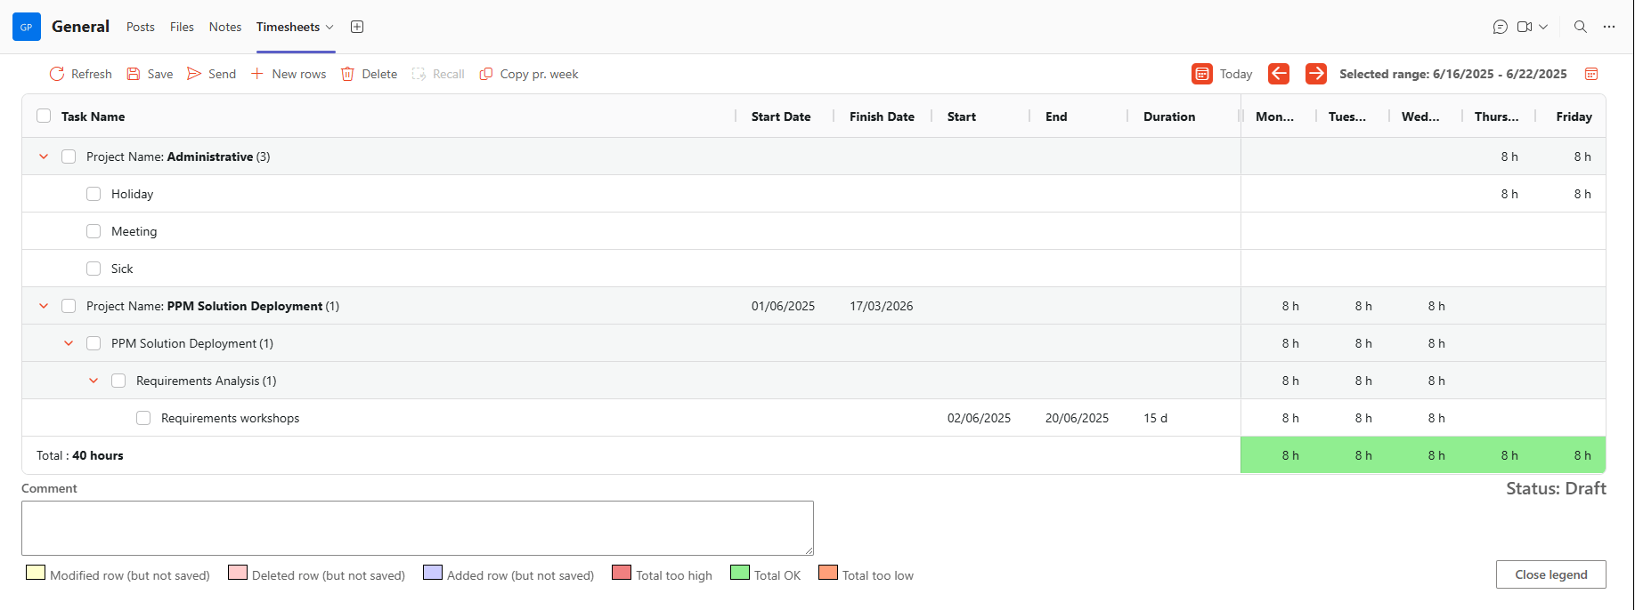Viewport: 1635px width, 610px height.
Task: Click the Delete trash icon
Action: [x=348, y=74]
